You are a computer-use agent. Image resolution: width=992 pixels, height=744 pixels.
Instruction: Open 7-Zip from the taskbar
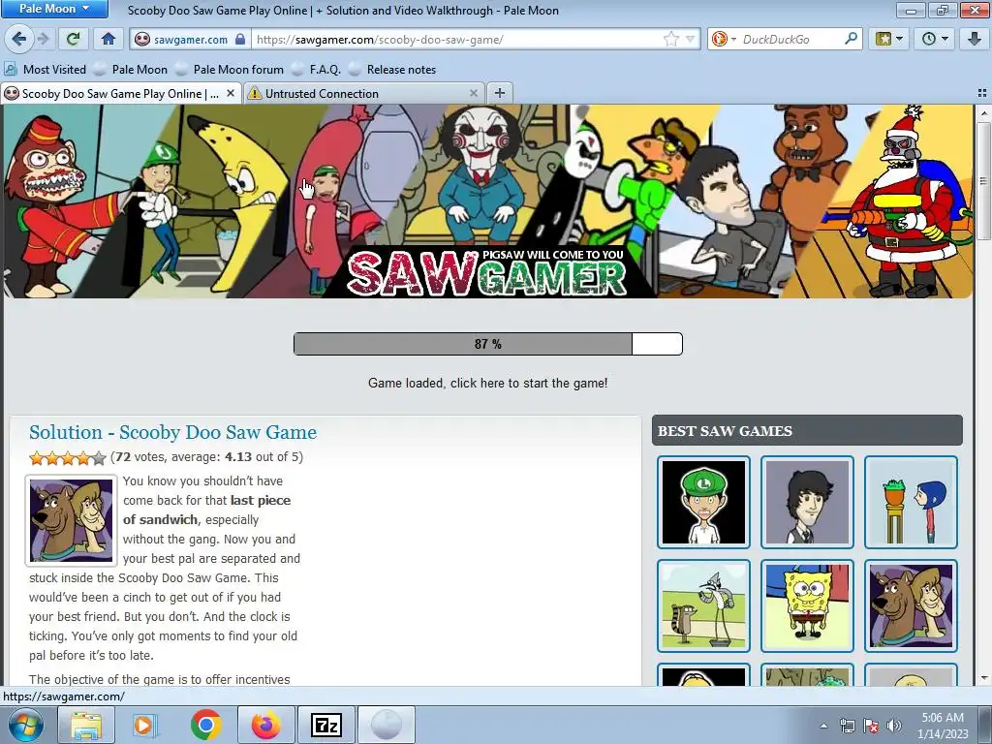point(325,725)
